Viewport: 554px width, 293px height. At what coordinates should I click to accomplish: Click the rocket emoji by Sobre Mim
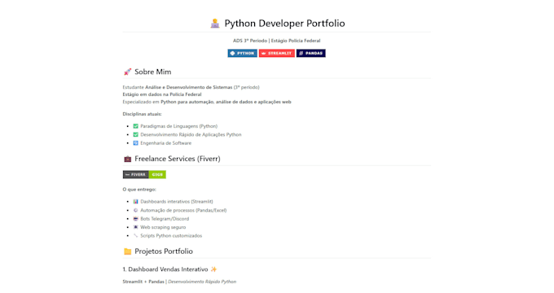point(127,72)
